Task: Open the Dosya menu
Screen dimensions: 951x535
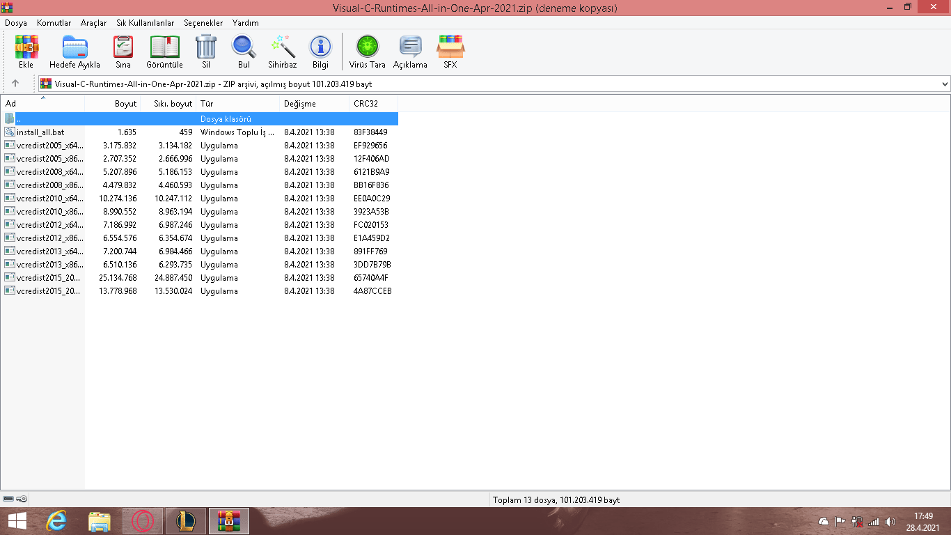Action: click(x=16, y=23)
